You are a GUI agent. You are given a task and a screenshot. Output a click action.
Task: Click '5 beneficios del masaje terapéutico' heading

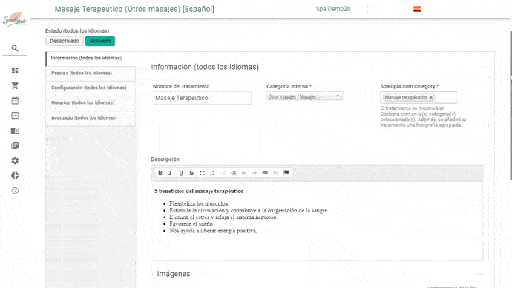point(199,191)
